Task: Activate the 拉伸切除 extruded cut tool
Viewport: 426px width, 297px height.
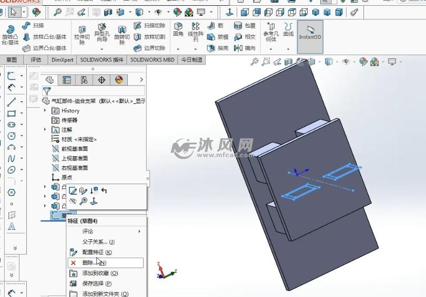Action: click(82, 35)
